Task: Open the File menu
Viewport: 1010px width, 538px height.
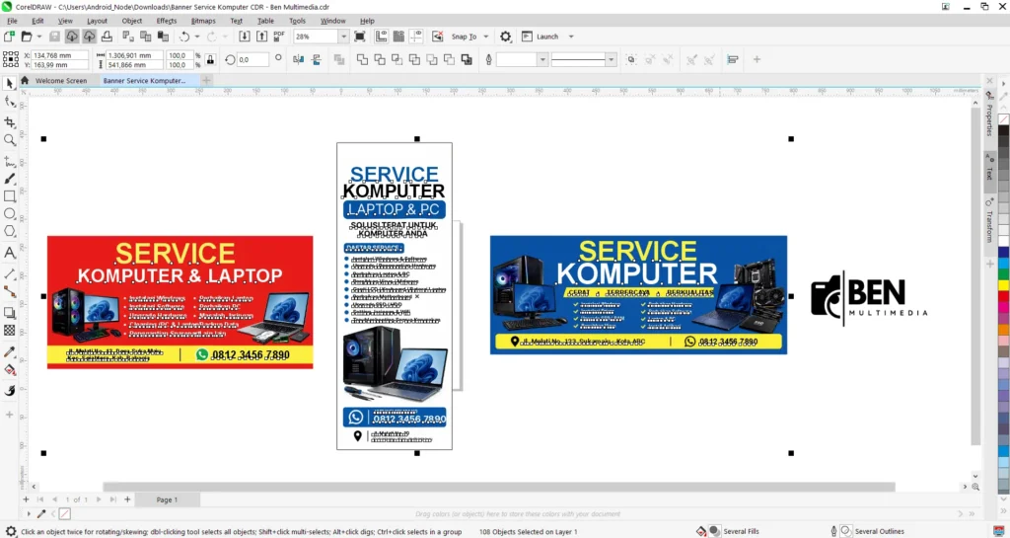Action: [x=12, y=21]
